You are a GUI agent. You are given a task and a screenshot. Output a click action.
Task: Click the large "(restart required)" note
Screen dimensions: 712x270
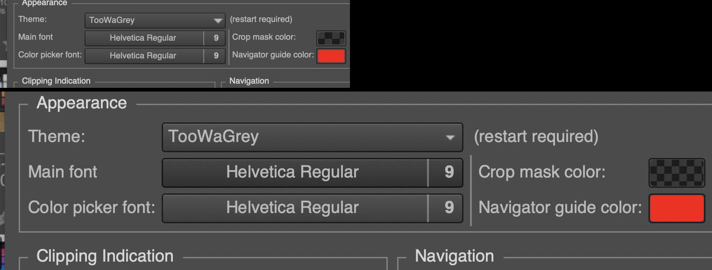coord(536,137)
